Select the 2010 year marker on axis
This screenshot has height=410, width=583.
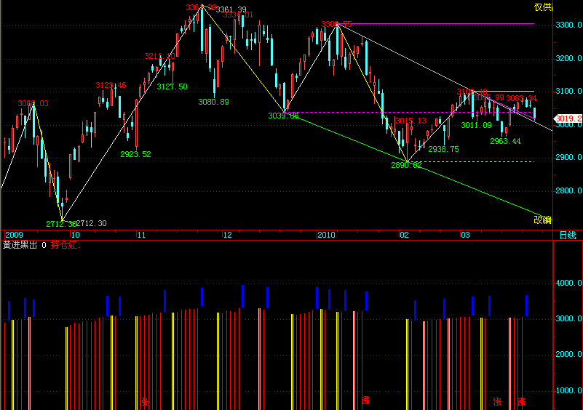pyautogui.click(x=326, y=235)
